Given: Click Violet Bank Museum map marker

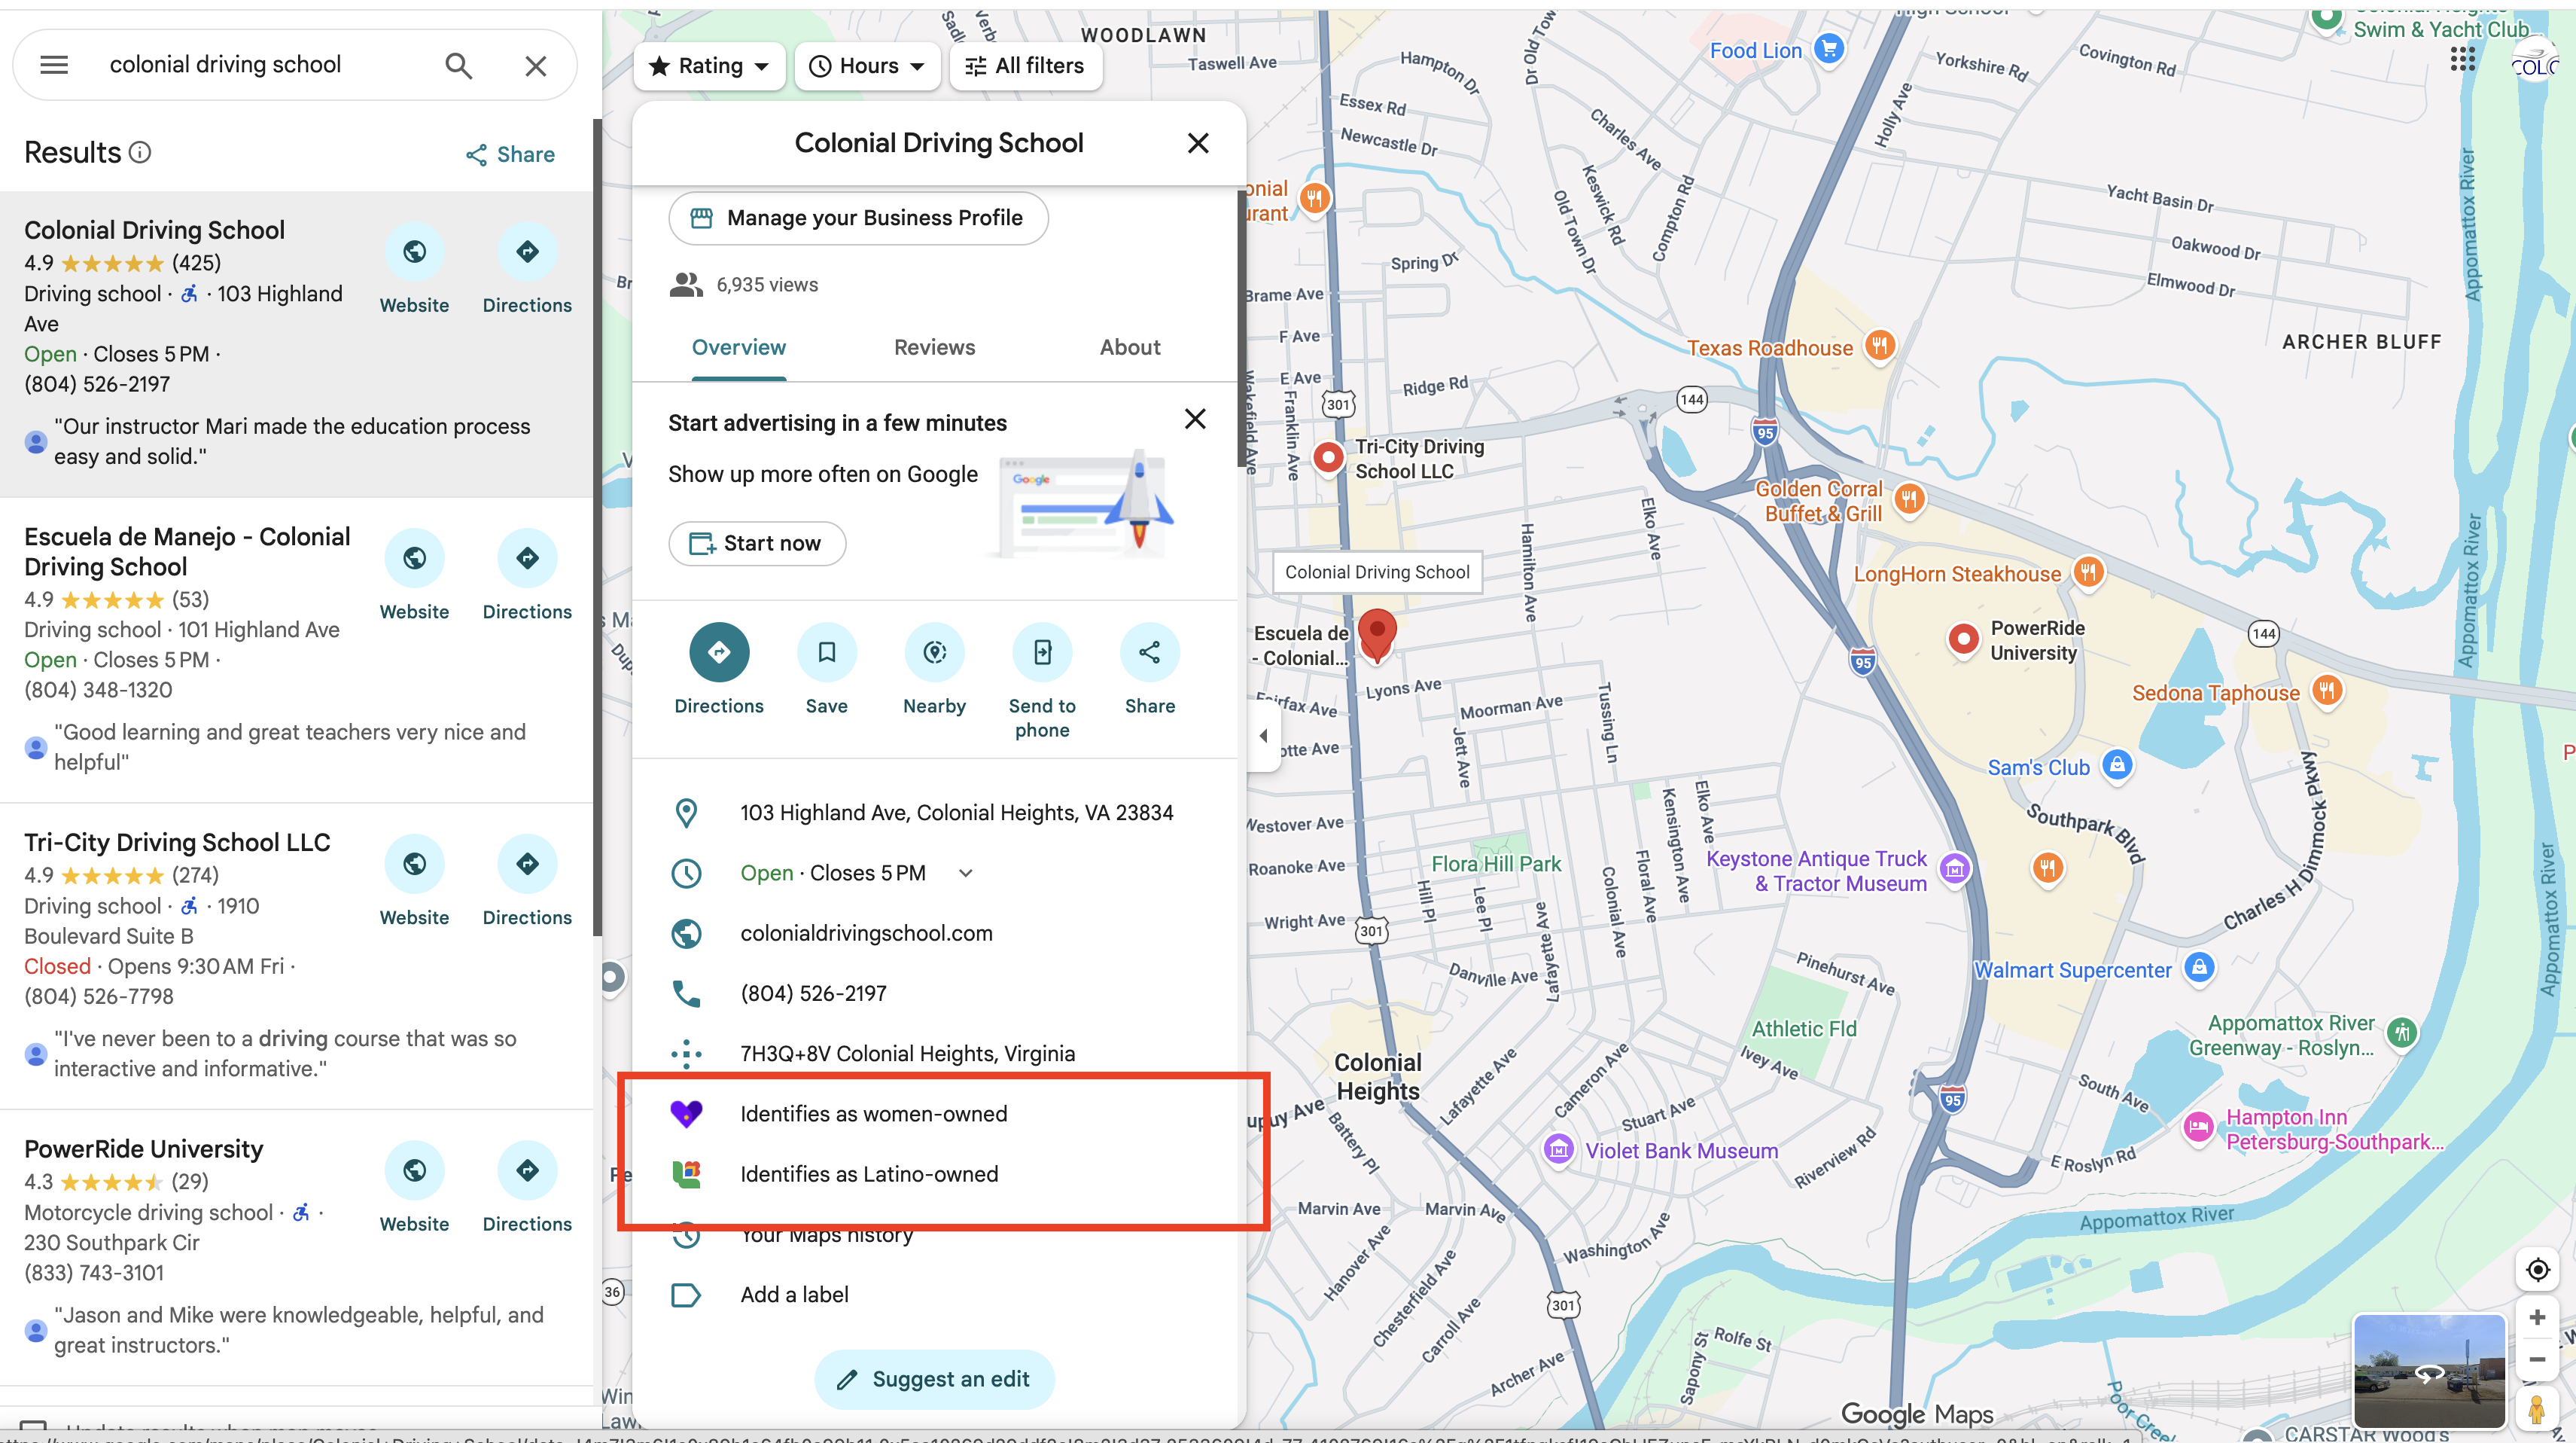Looking at the screenshot, I should pyautogui.click(x=1558, y=1149).
